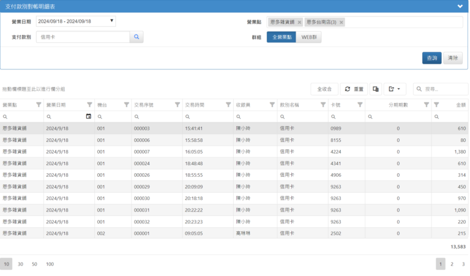Image resolution: width=470 pixels, height=276 pixels.
Task: Open filter for 款別名稱 column
Action: [323, 105]
